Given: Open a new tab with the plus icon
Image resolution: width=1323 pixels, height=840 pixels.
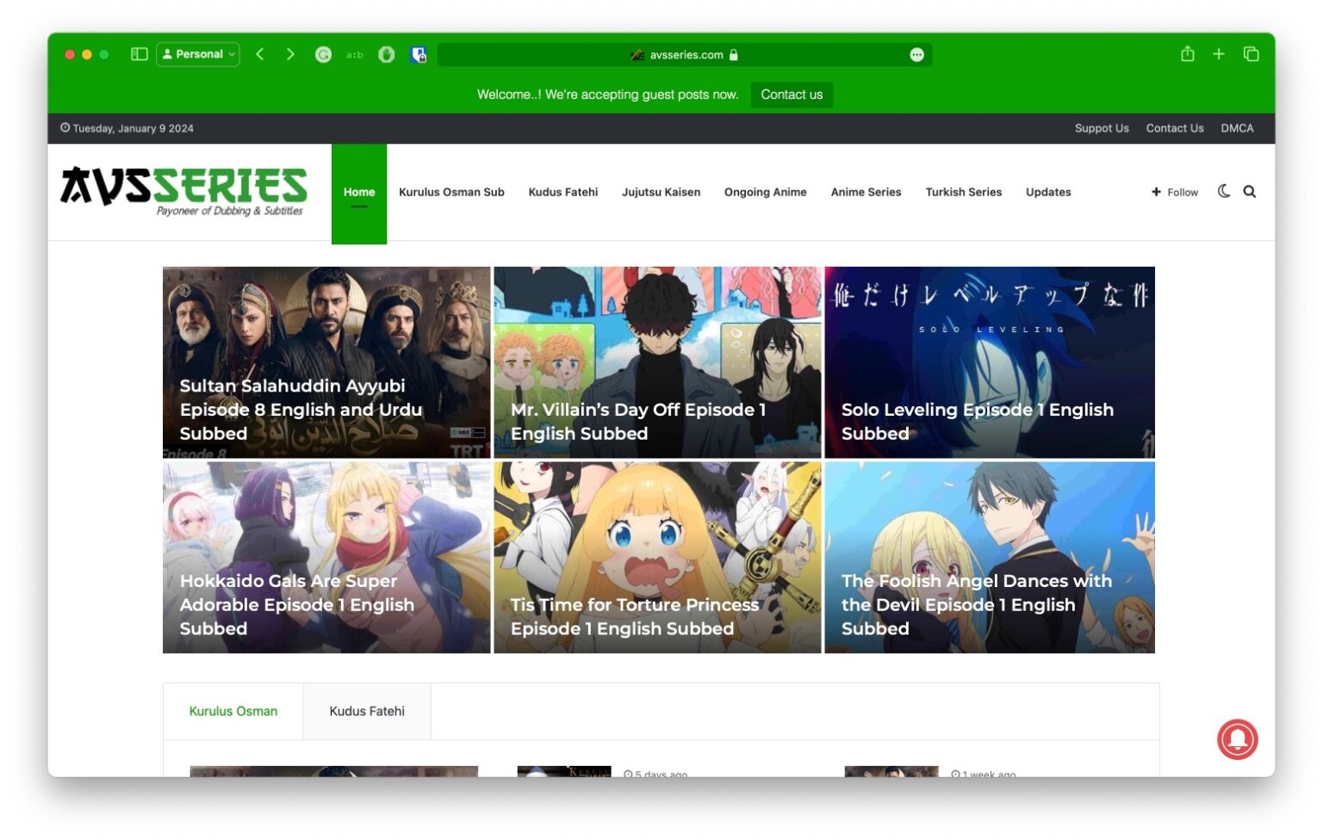Looking at the screenshot, I should (x=1219, y=53).
